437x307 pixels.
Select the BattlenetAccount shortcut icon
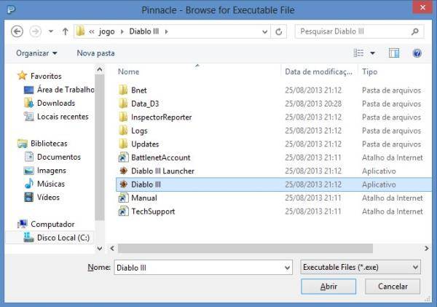123,157
